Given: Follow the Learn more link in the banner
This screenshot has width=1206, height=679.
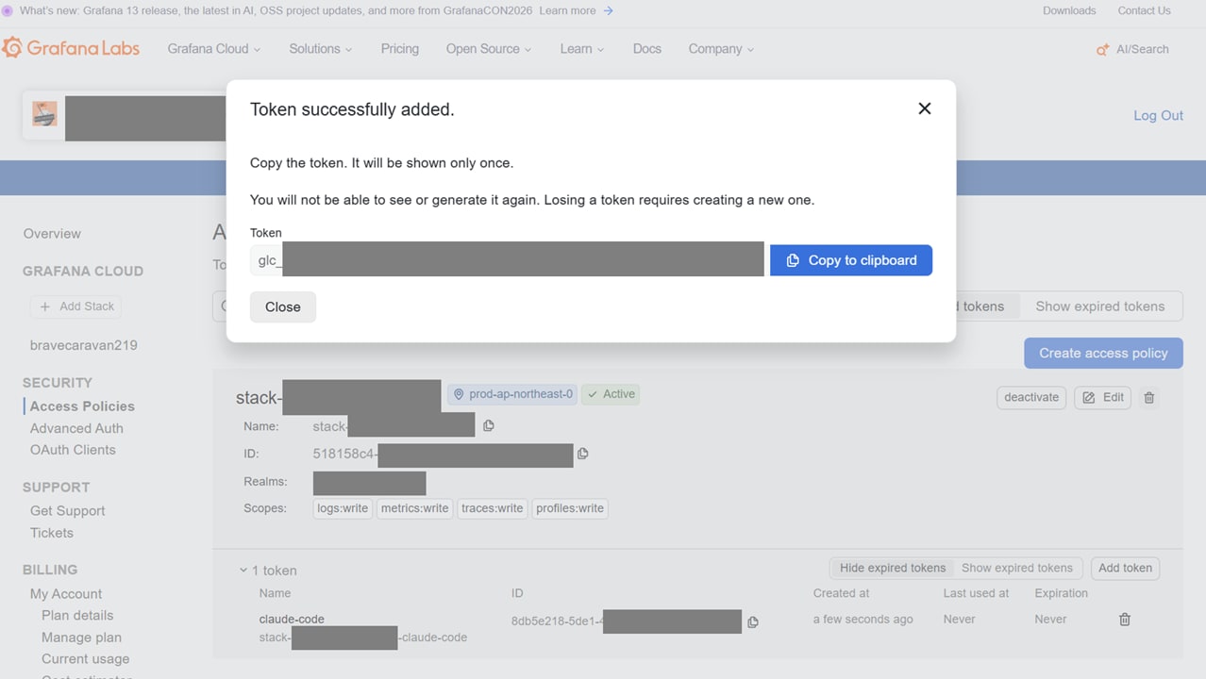Looking at the screenshot, I should point(567,11).
